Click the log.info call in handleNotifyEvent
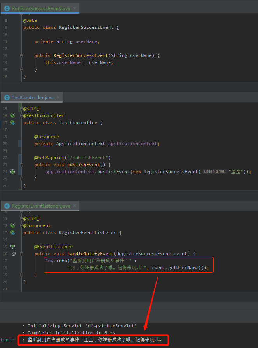Screen dimensions: 258x348 (57, 261)
